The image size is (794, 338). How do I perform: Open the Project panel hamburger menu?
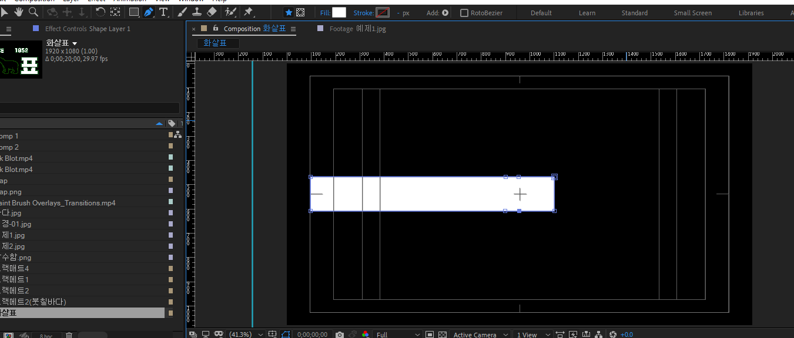[x=8, y=29]
